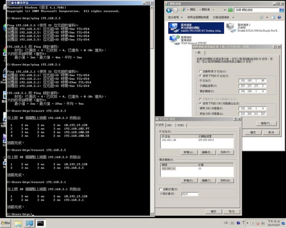Click the 慣用 DNS 伺服器 field 192.168.1.4

pos(253,108)
